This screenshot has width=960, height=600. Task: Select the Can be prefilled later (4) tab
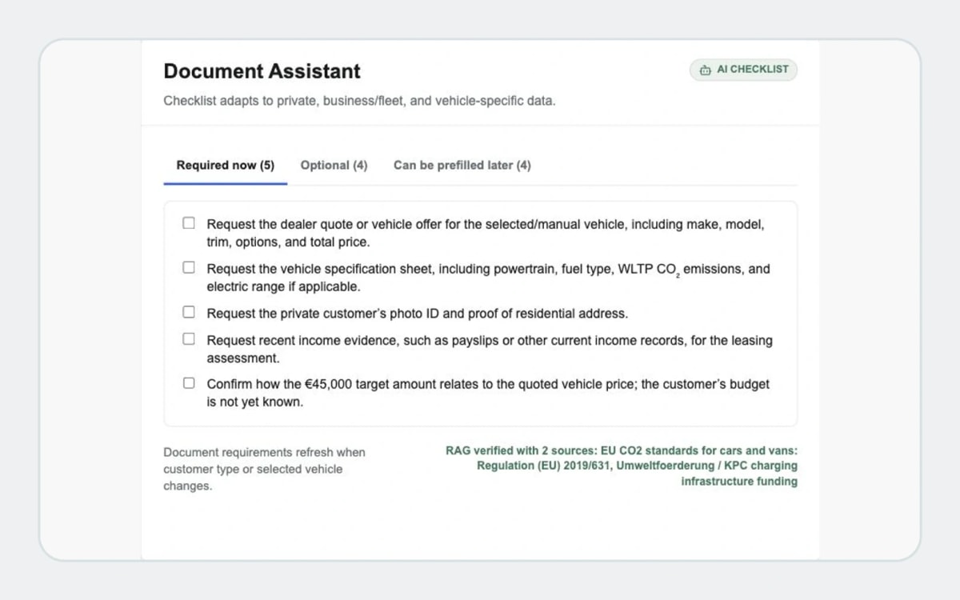point(462,166)
